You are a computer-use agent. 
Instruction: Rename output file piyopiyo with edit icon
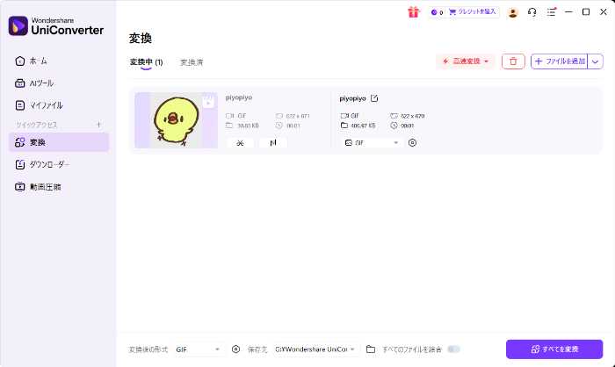373,98
